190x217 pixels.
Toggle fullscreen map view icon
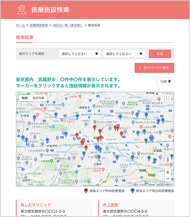click(x=168, y=98)
